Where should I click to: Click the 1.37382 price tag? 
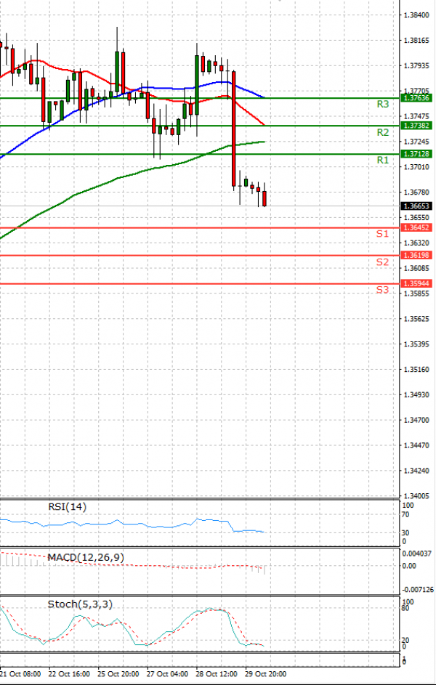click(417, 126)
